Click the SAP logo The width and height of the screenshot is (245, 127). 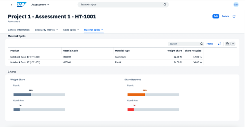(22, 4)
